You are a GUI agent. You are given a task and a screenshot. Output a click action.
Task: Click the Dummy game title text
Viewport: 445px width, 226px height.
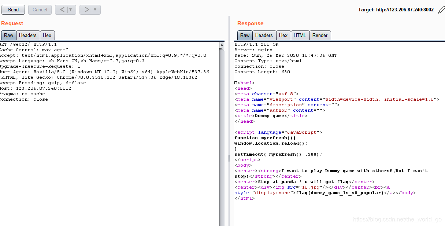pos(269,116)
